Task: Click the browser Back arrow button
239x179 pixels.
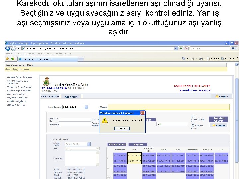Action: [x=8, y=48]
